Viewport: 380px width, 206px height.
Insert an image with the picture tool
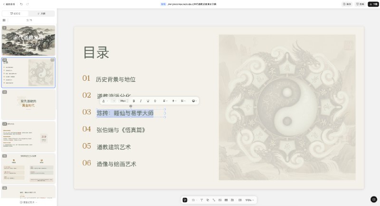[x=220, y=200]
